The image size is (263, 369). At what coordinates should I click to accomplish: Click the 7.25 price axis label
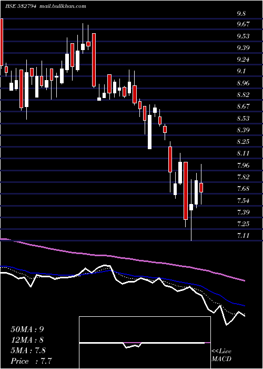point(243,224)
